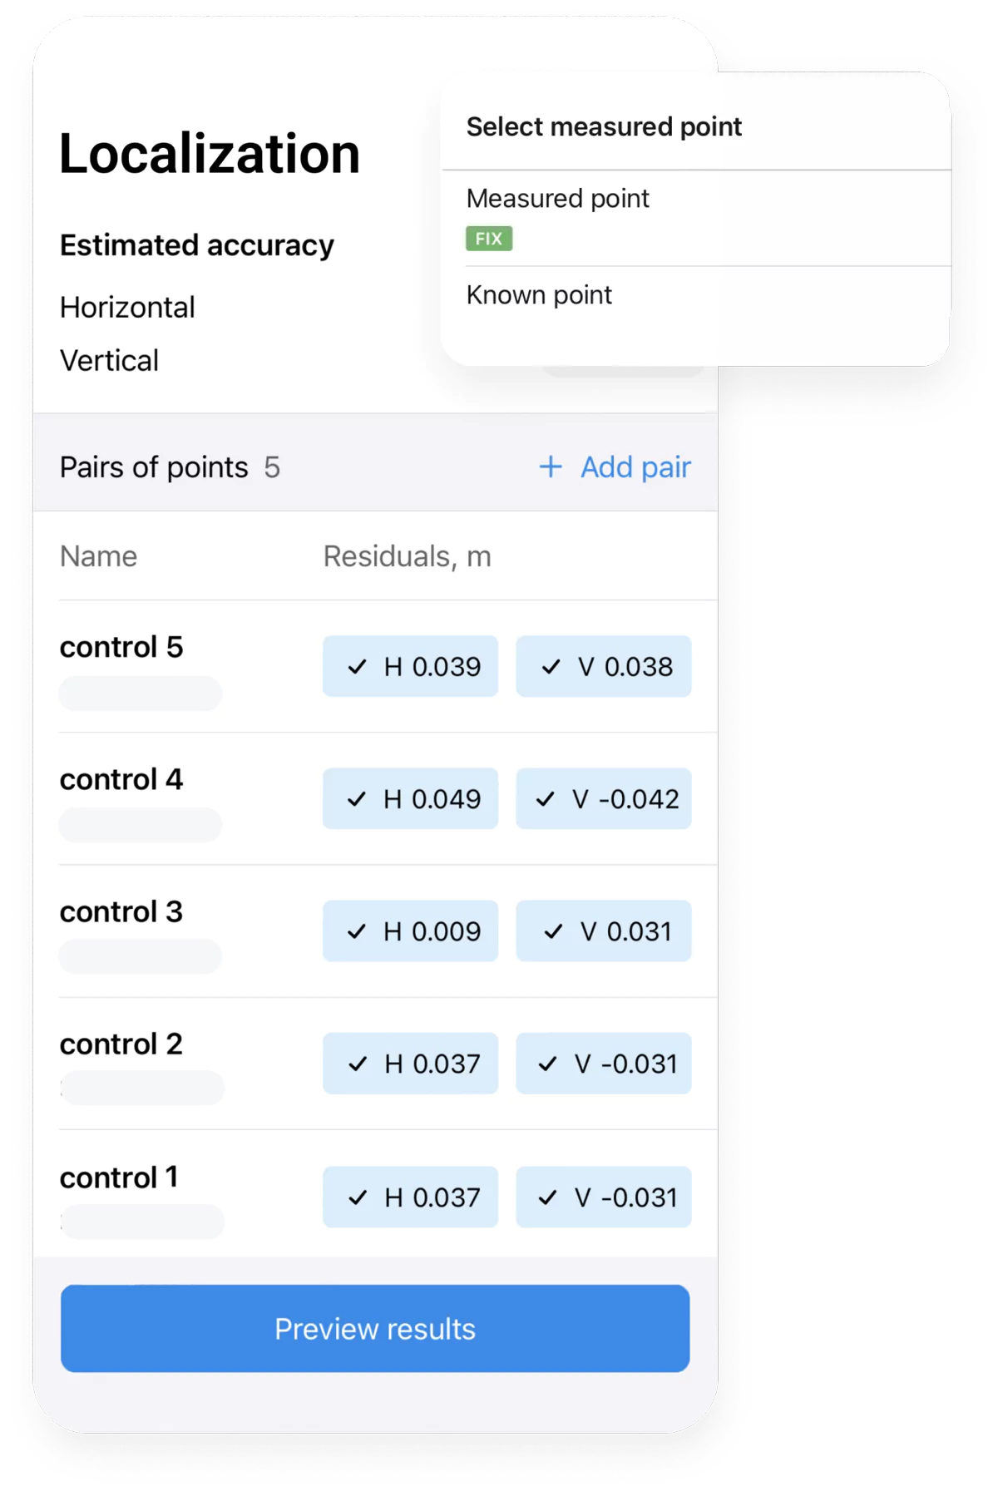Tap the green FIX badge
This screenshot has height=1491, width=998.
click(488, 239)
